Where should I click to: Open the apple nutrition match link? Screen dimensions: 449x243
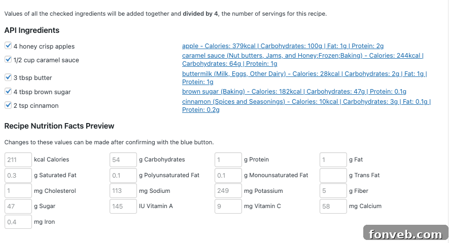pyautogui.click(x=283, y=46)
